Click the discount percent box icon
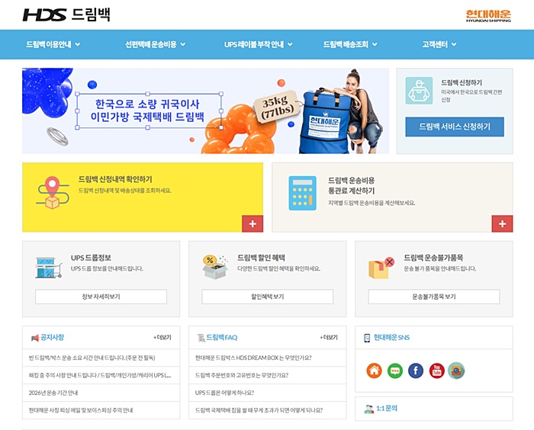Screen dimensions: 534x430 215,267
